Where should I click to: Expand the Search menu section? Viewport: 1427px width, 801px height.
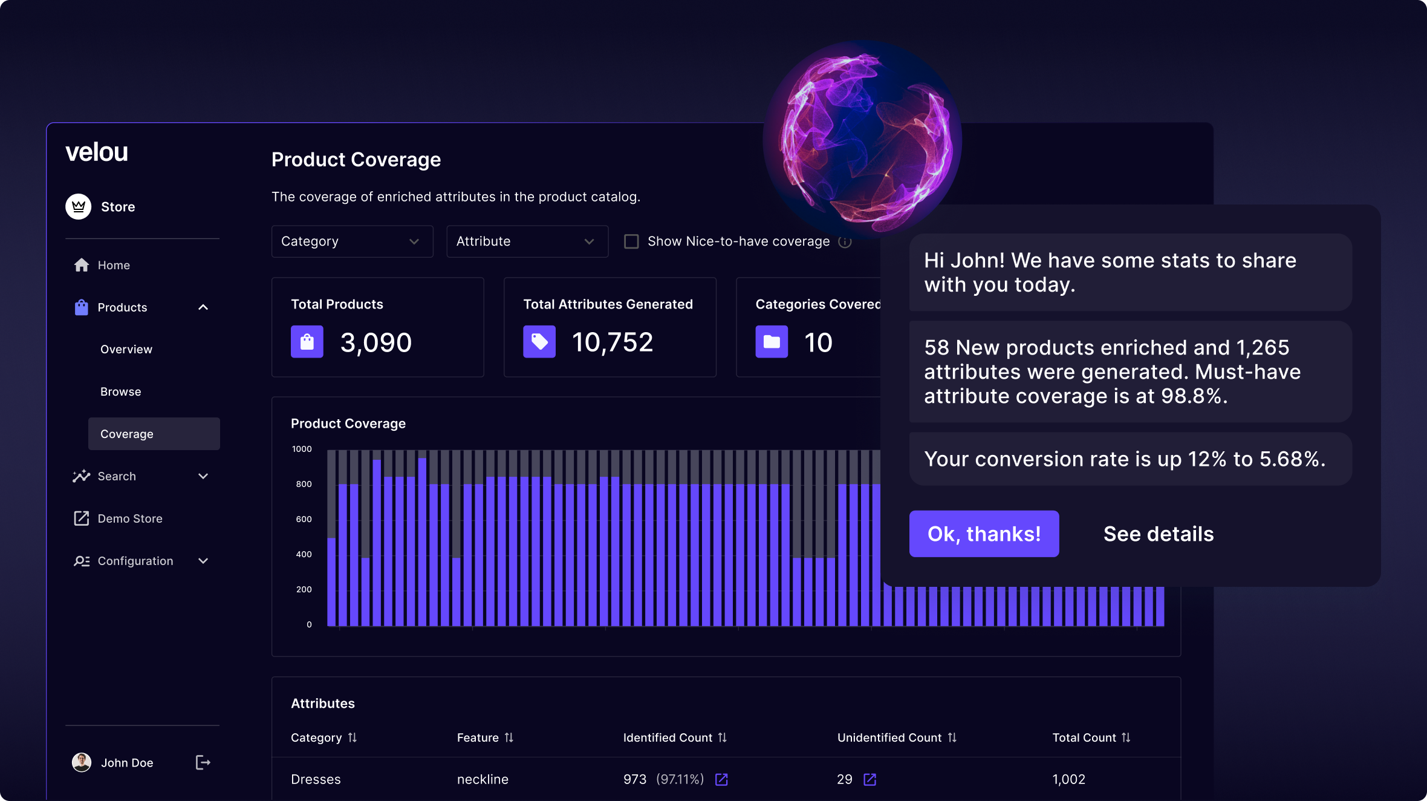[203, 476]
